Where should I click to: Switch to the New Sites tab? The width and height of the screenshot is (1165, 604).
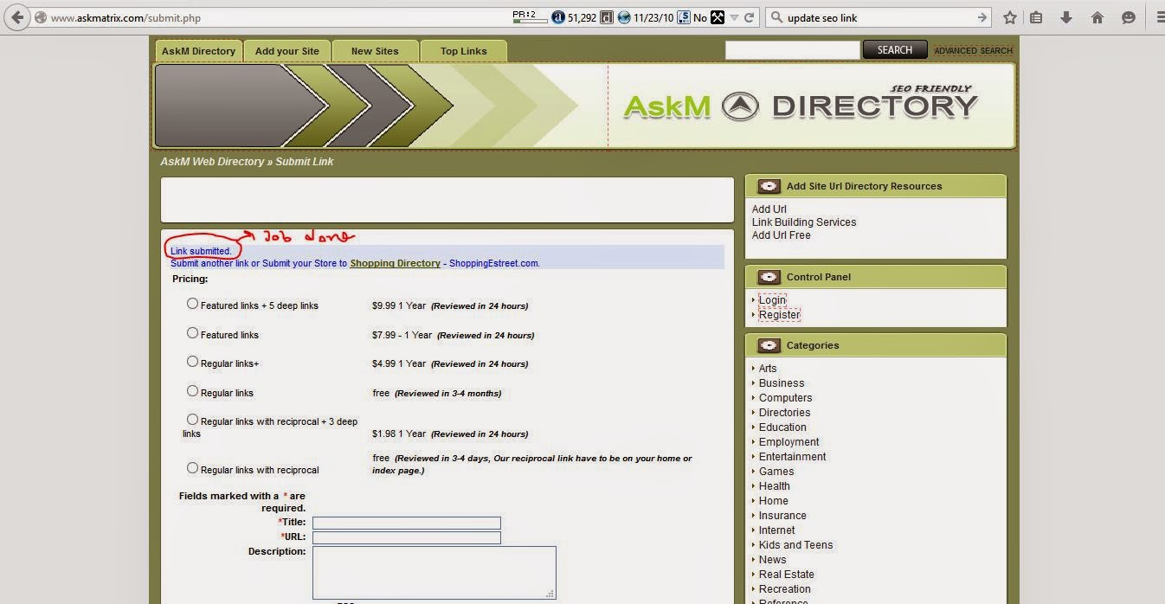point(375,51)
